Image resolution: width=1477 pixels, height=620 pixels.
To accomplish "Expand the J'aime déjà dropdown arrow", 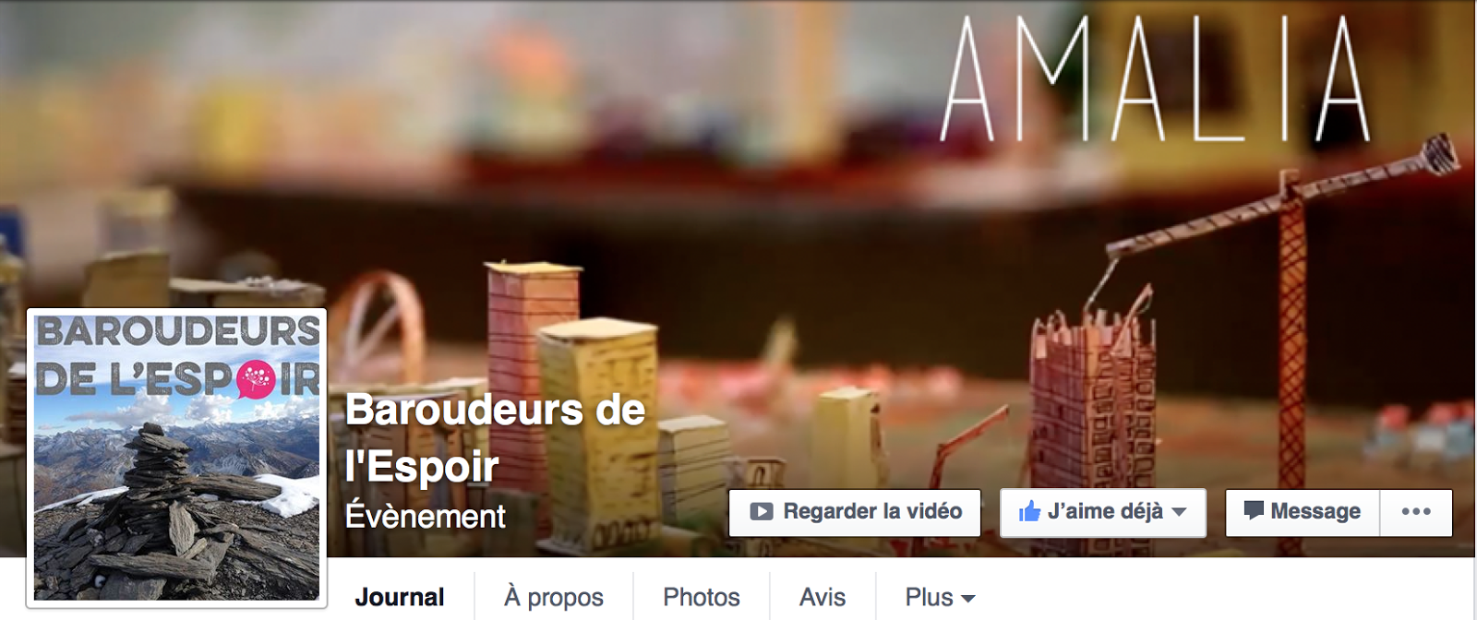I will tap(1179, 512).
